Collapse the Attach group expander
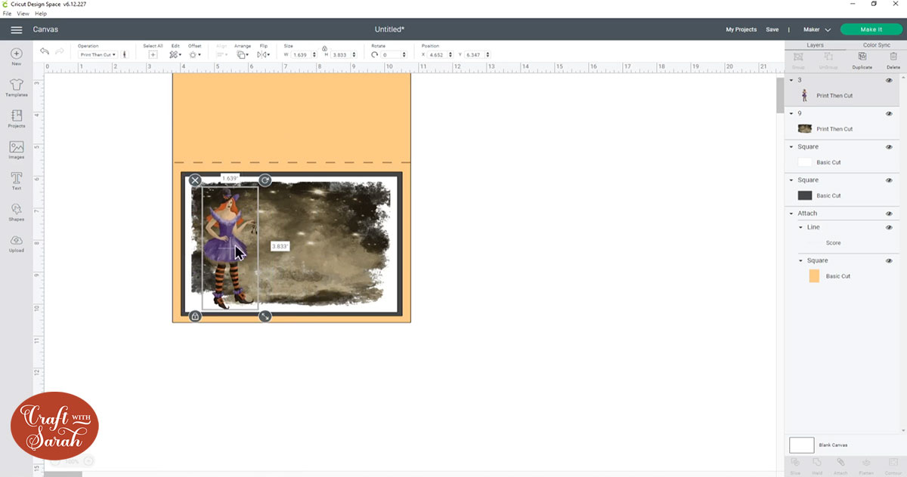Image resolution: width=907 pixels, height=477 pixels. tap(791, 214)
